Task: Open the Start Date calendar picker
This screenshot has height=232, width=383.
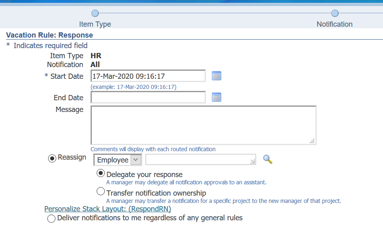Action: pyautogui.click(x=216, y=76)
